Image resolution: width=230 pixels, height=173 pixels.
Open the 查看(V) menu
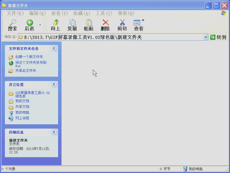click(x=60, y=13)
